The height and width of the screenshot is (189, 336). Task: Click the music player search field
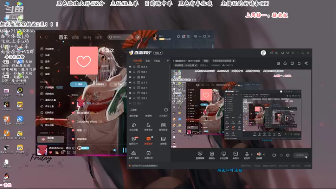[x=121, y=37]
